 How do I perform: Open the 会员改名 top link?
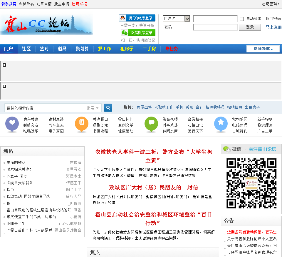26,4
